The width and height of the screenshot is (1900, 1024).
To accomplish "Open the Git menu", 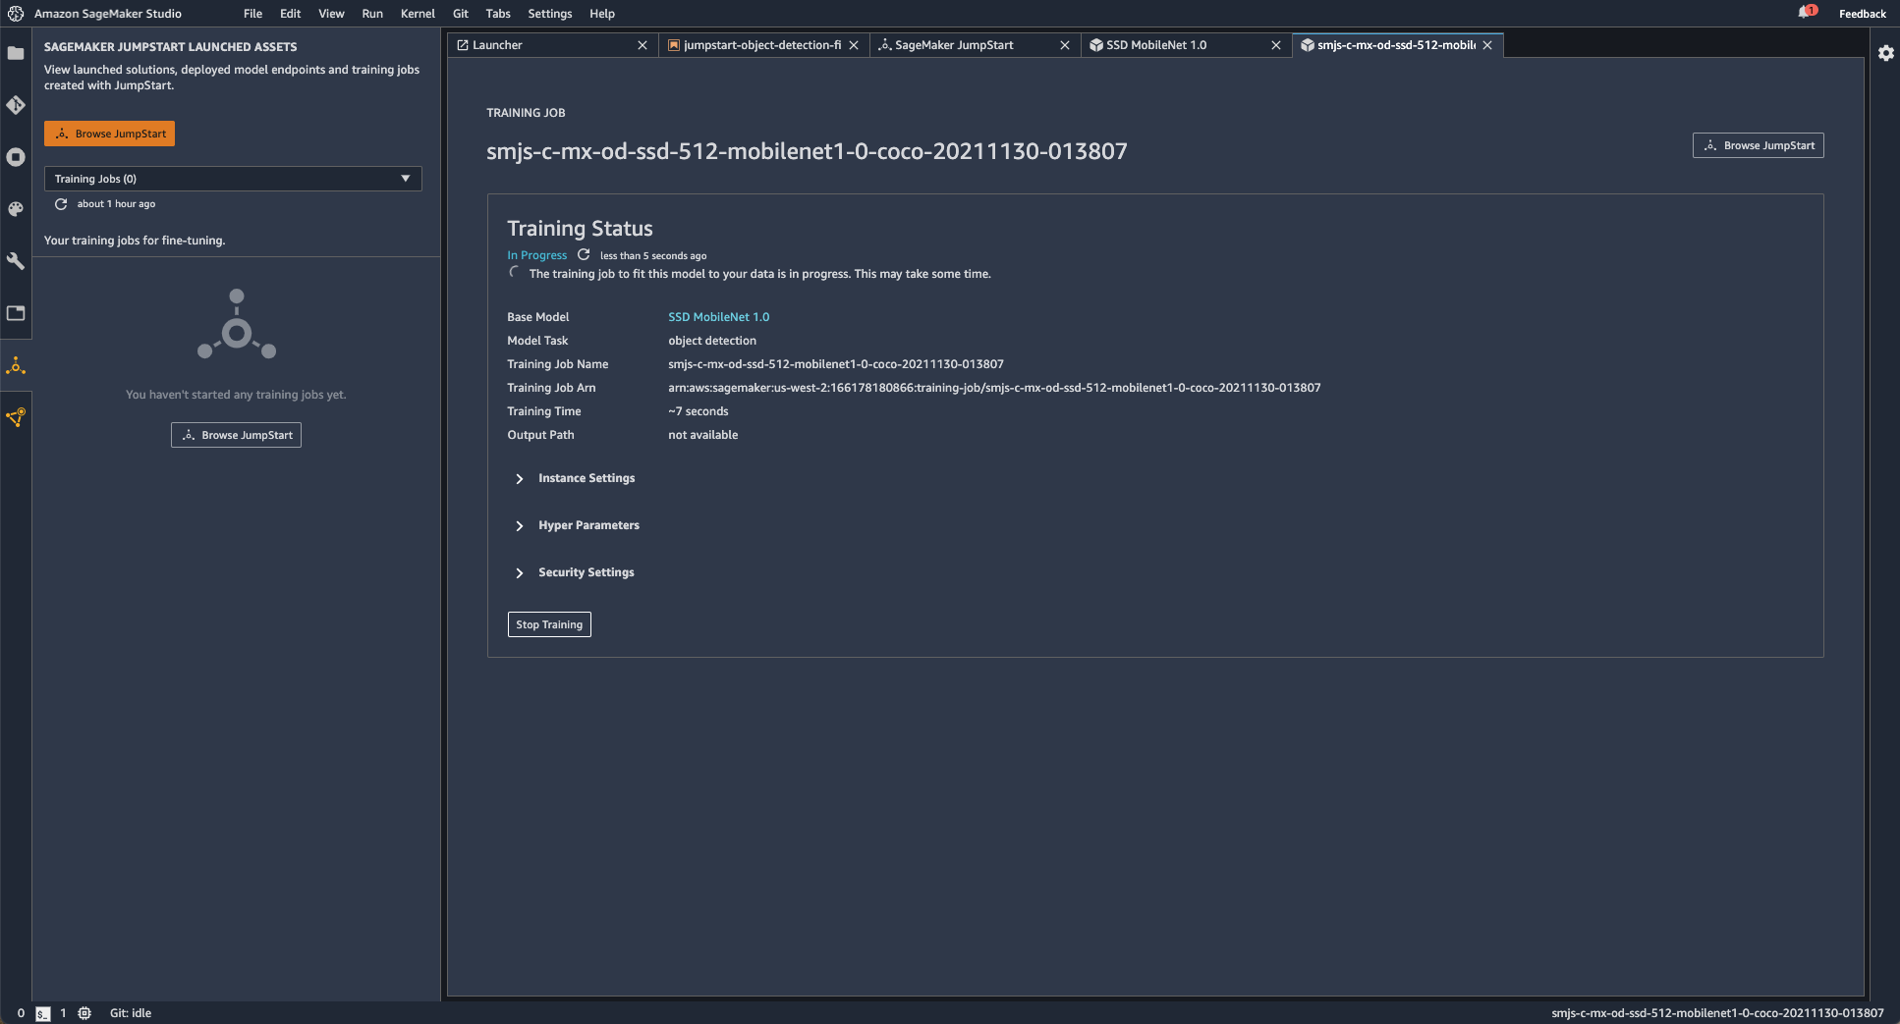I will (461, 14).
